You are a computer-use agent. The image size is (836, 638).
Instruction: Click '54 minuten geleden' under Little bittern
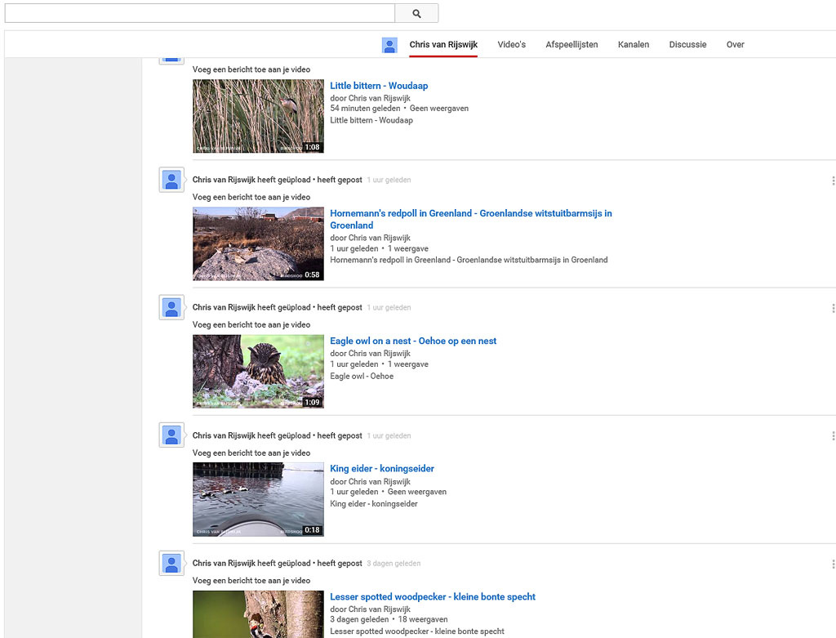[365, 109]
